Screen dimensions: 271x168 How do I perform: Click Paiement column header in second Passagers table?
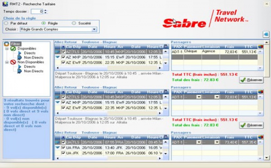pos(192,92)
